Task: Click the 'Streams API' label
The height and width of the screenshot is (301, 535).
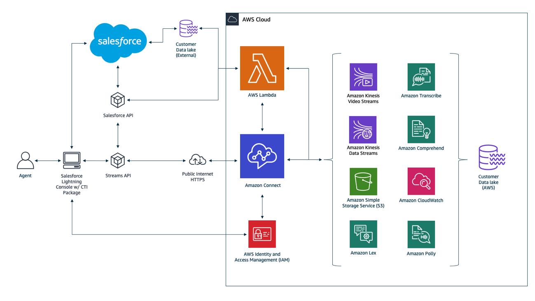Action: [x=118, y=175]
